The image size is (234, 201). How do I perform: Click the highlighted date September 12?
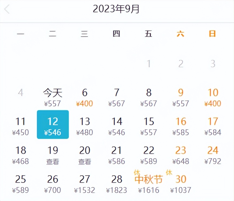point(53,124)
